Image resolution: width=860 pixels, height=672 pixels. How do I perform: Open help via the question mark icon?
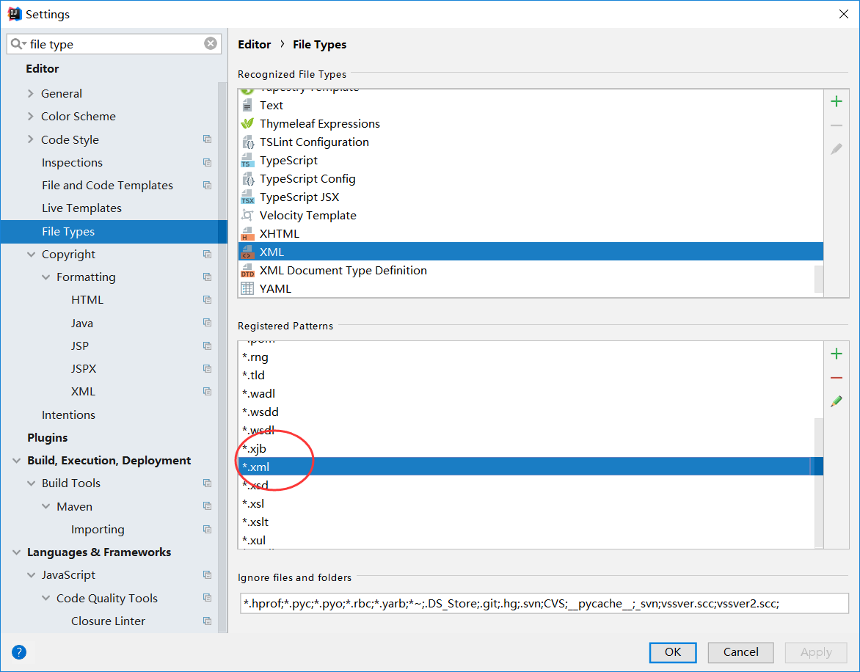[x=18, y=652]
